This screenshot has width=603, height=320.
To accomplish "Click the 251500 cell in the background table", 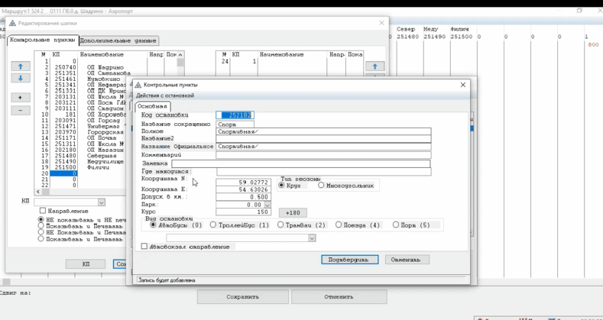I will click(x=461, y=37).
